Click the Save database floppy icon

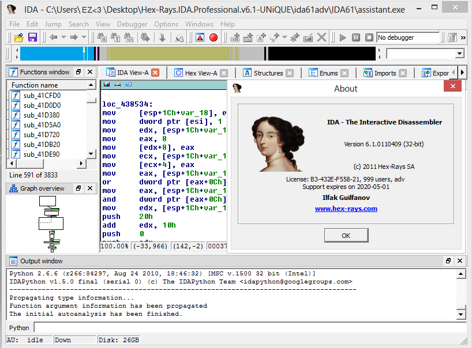[32, 37]
